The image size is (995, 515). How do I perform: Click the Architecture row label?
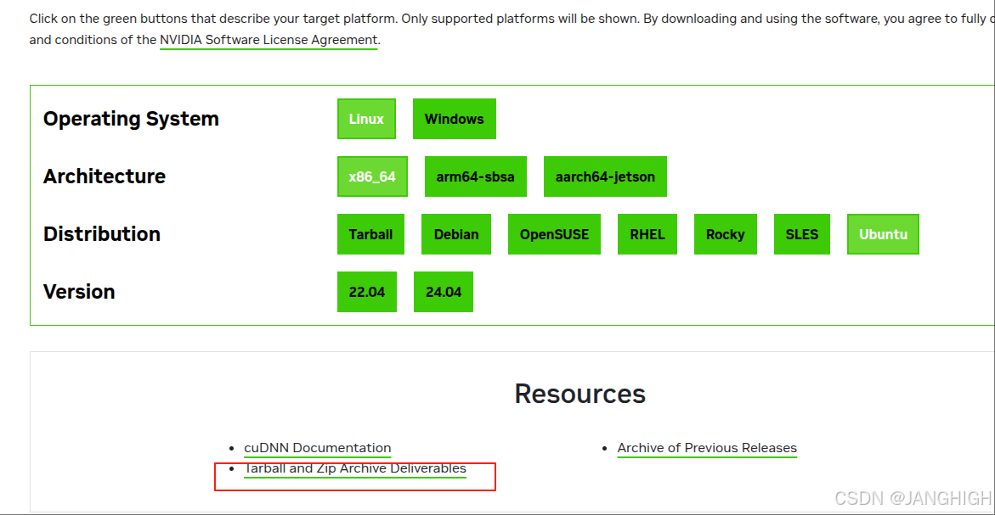point(105,176)
